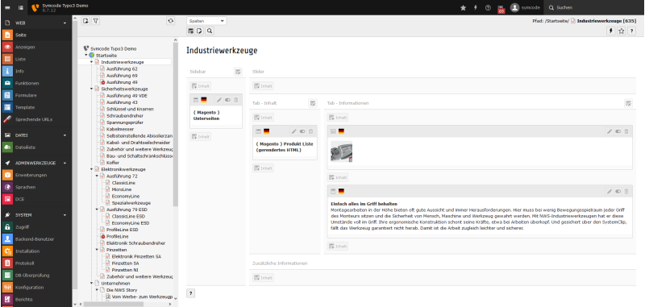Open the Zugriff module

(x=35, y=227)
